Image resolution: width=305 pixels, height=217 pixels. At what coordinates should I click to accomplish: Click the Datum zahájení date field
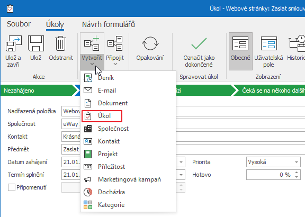tap(123, 162)
